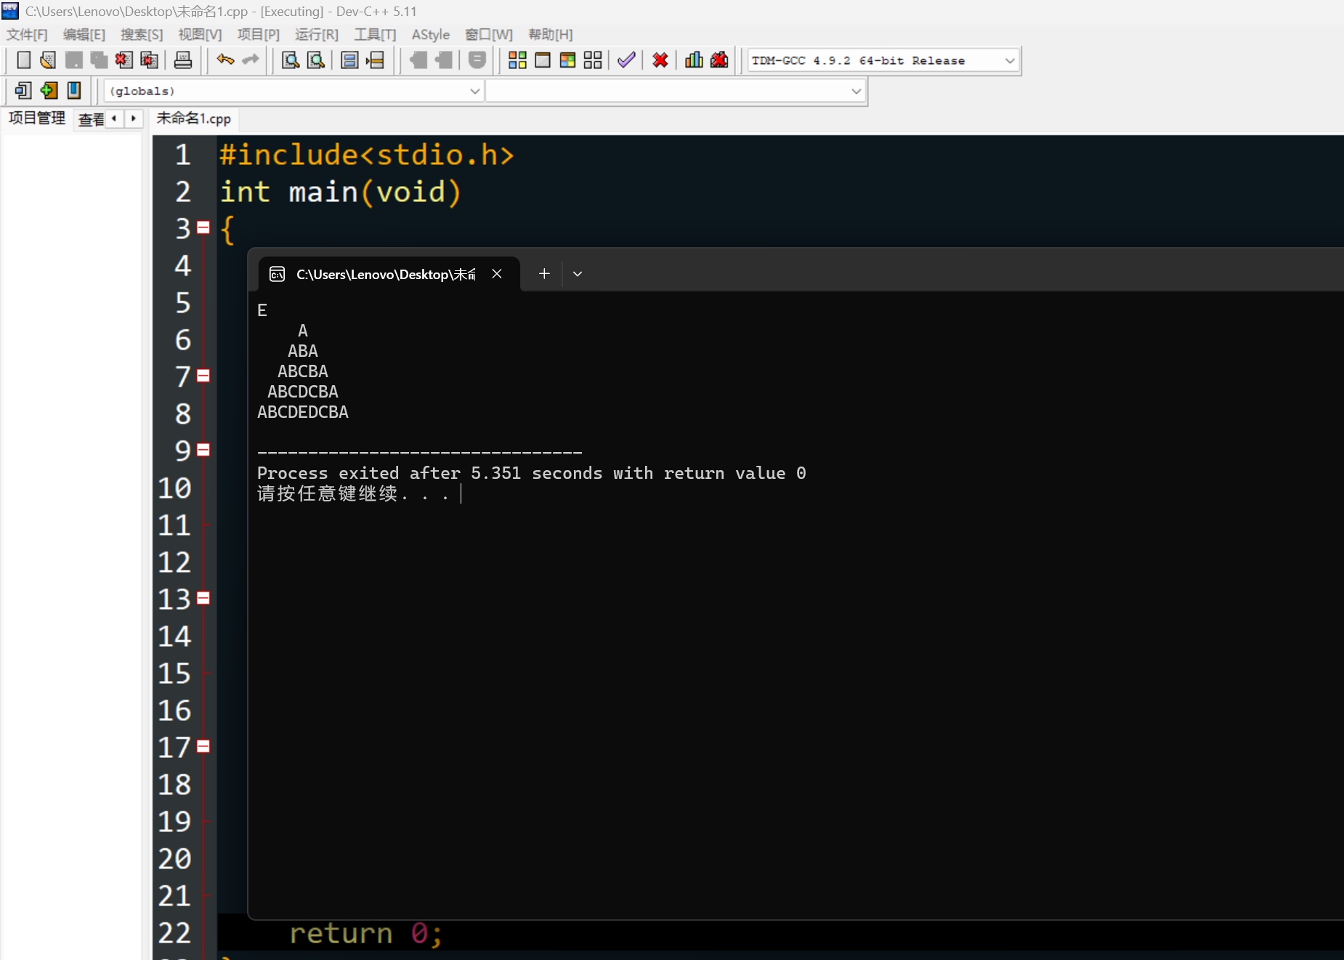Click the purple Syntax Check icon

click(626, 60)
